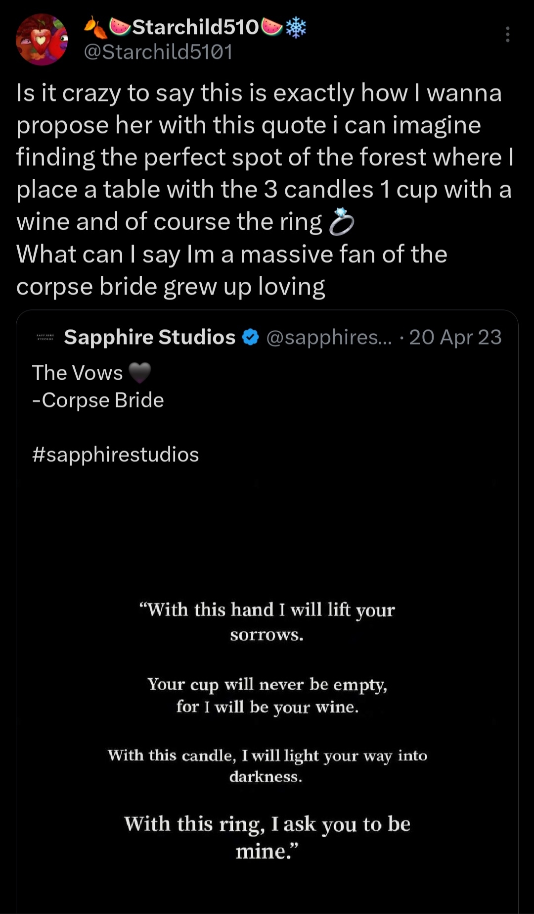Tap the fallen leaf emoji before Starchild510
The image size is (534, 914).
coord(95,28)
